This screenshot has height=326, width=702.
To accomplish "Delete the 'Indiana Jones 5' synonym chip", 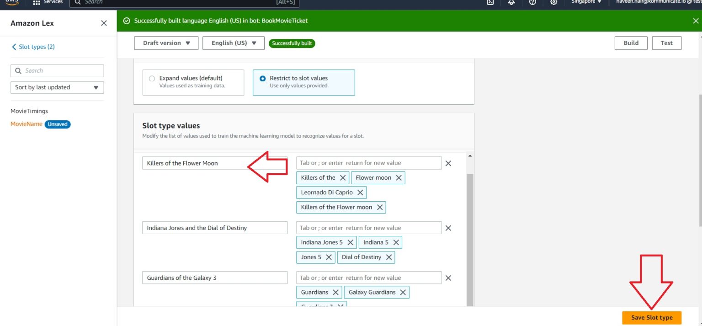I will click(x=350, y=243).
